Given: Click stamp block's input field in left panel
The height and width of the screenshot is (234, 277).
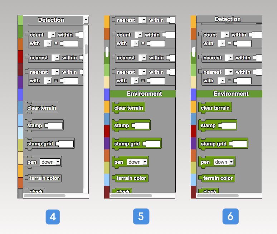Looking at the screenshot, I should point(54,126).
